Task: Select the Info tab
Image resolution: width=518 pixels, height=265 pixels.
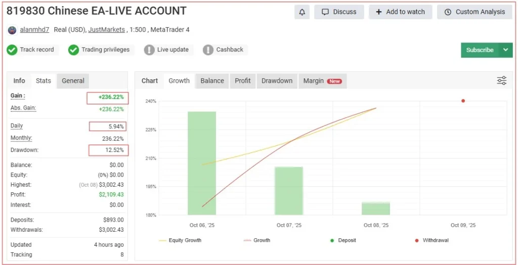Action: pos(19,81)
